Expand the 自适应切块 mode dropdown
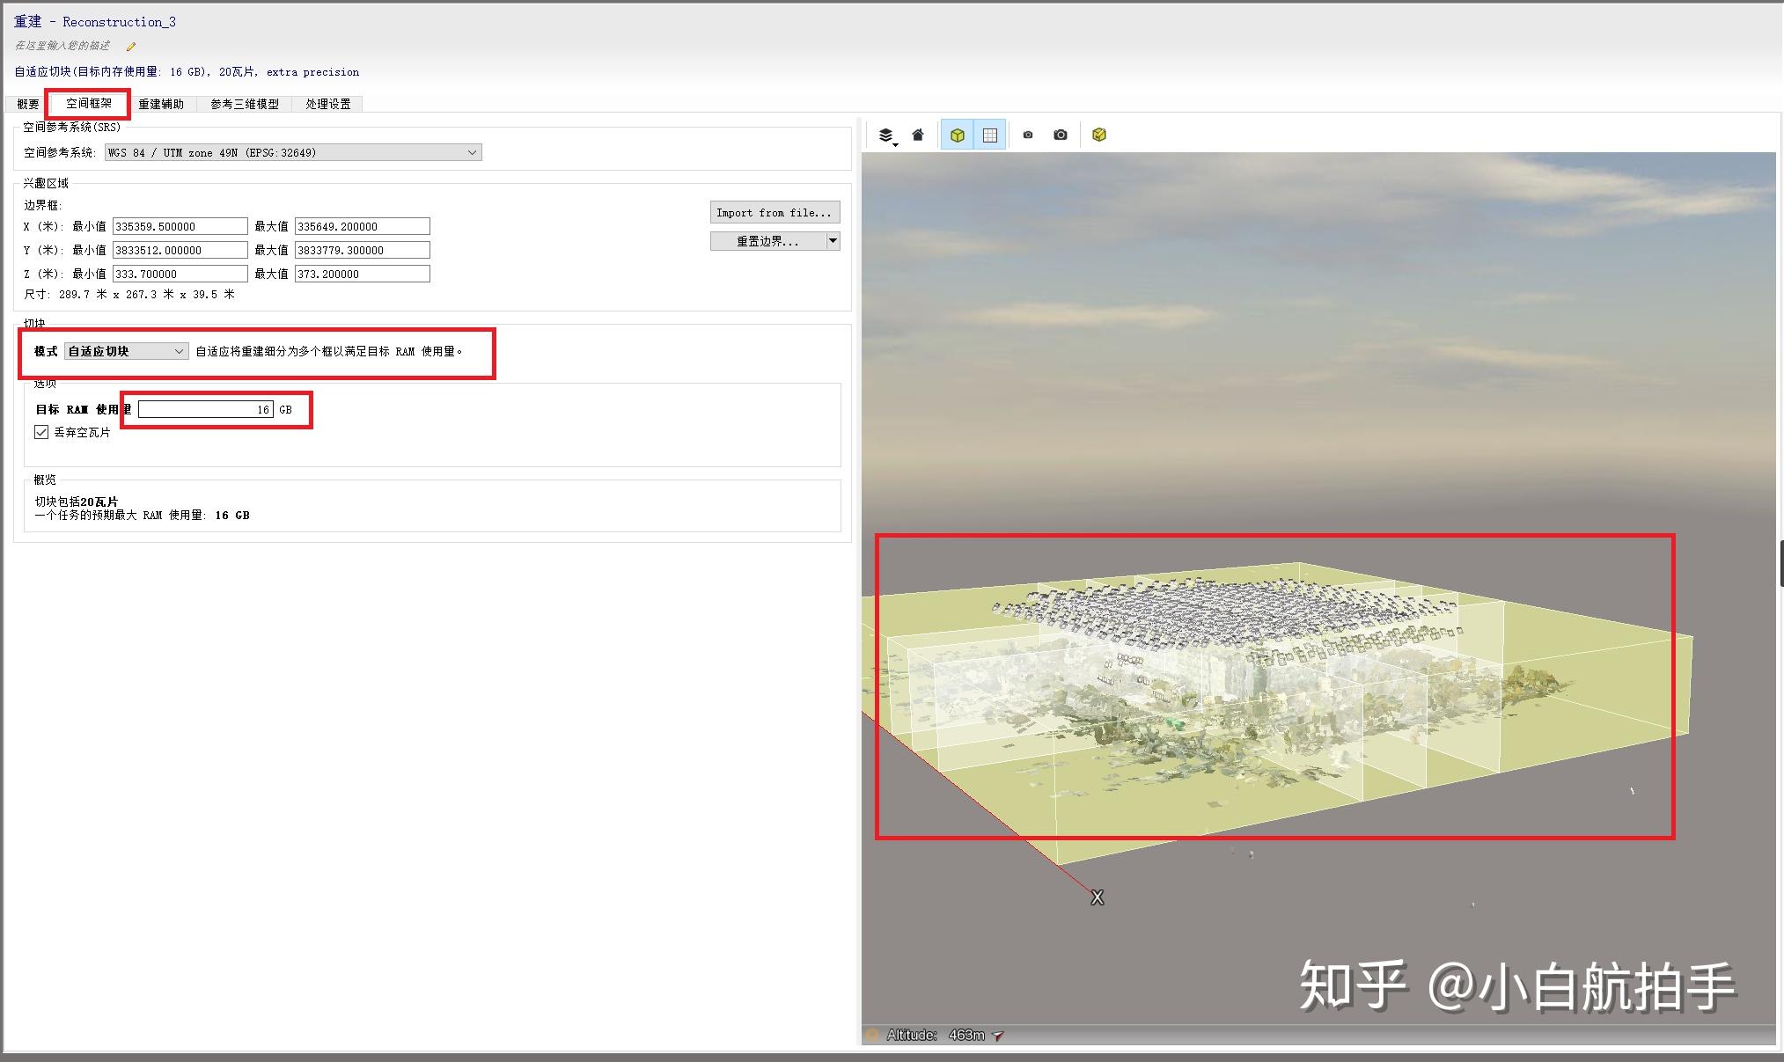The image size is (1784, 1062). coord(127,351)
